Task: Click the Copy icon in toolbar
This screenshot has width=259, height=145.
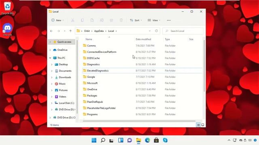Action: click(82, 20)
